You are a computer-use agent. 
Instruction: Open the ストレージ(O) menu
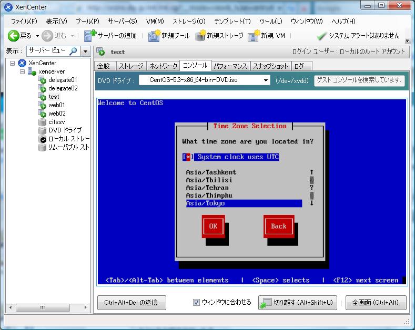pyautogui.click(x=189, y=22)
